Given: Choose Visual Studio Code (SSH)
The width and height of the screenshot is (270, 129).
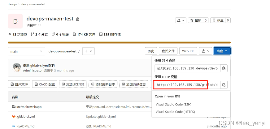Looking at the screenshot, I should click(173, 104).
